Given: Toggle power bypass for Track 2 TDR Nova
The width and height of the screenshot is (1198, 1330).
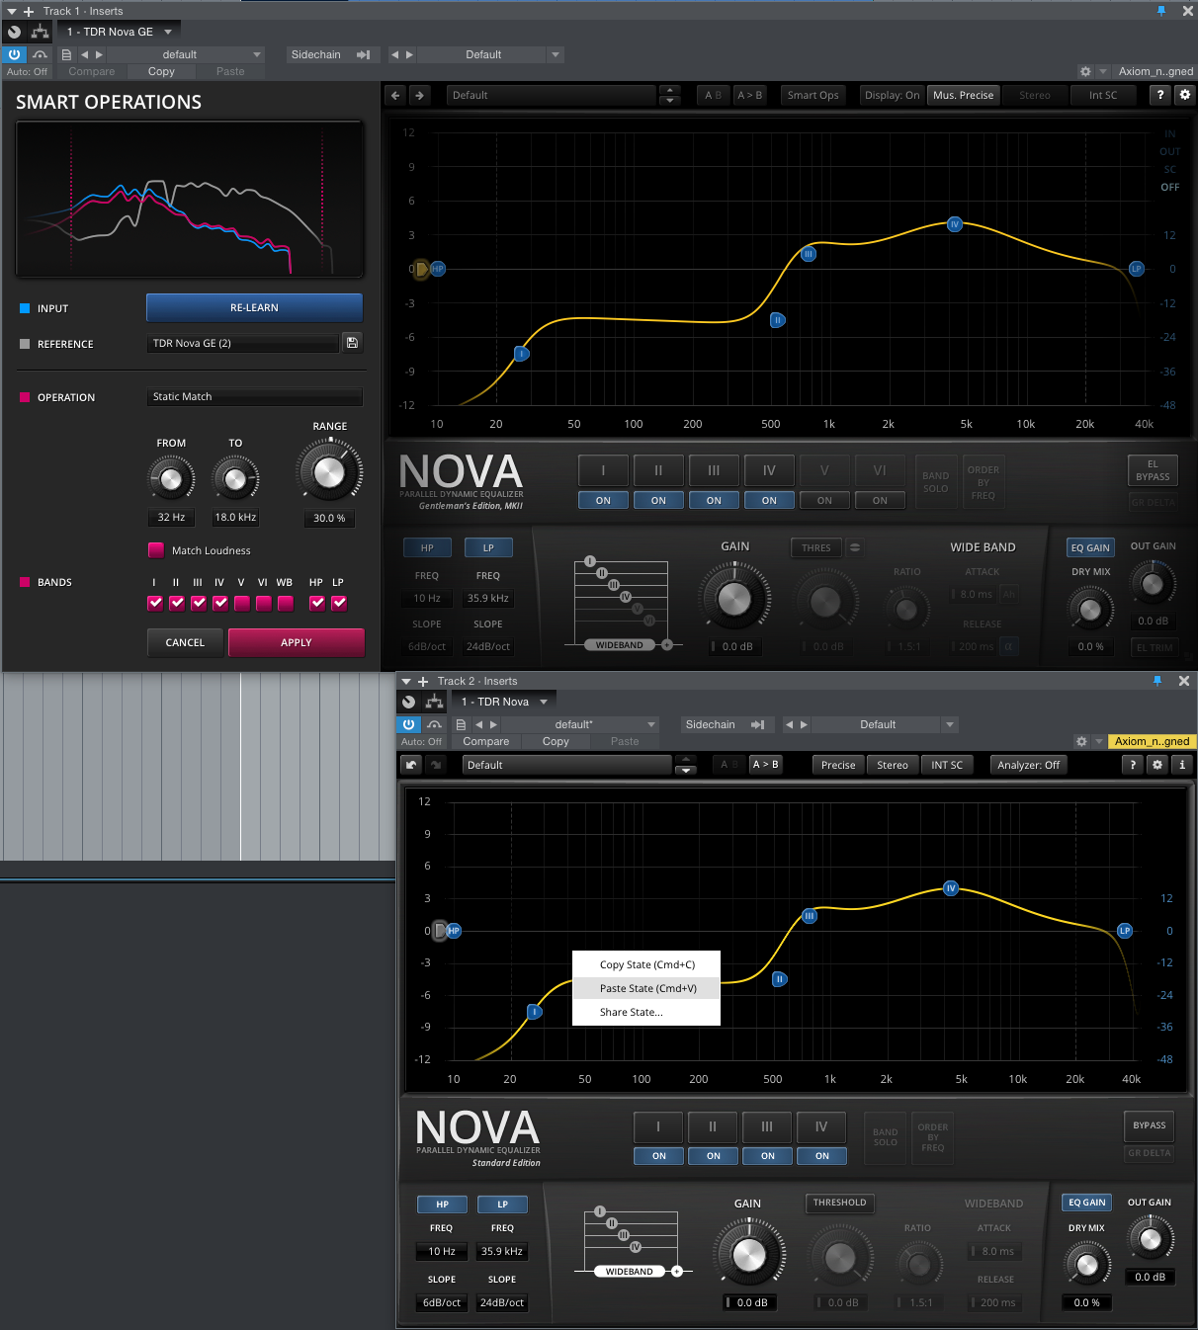Looking at the screenshot, I should 408,724.
